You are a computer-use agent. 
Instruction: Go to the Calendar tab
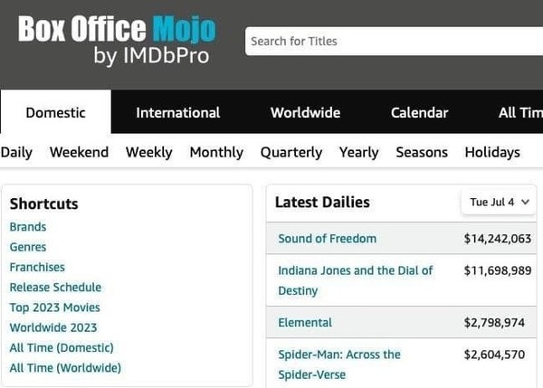coord(419,113)
